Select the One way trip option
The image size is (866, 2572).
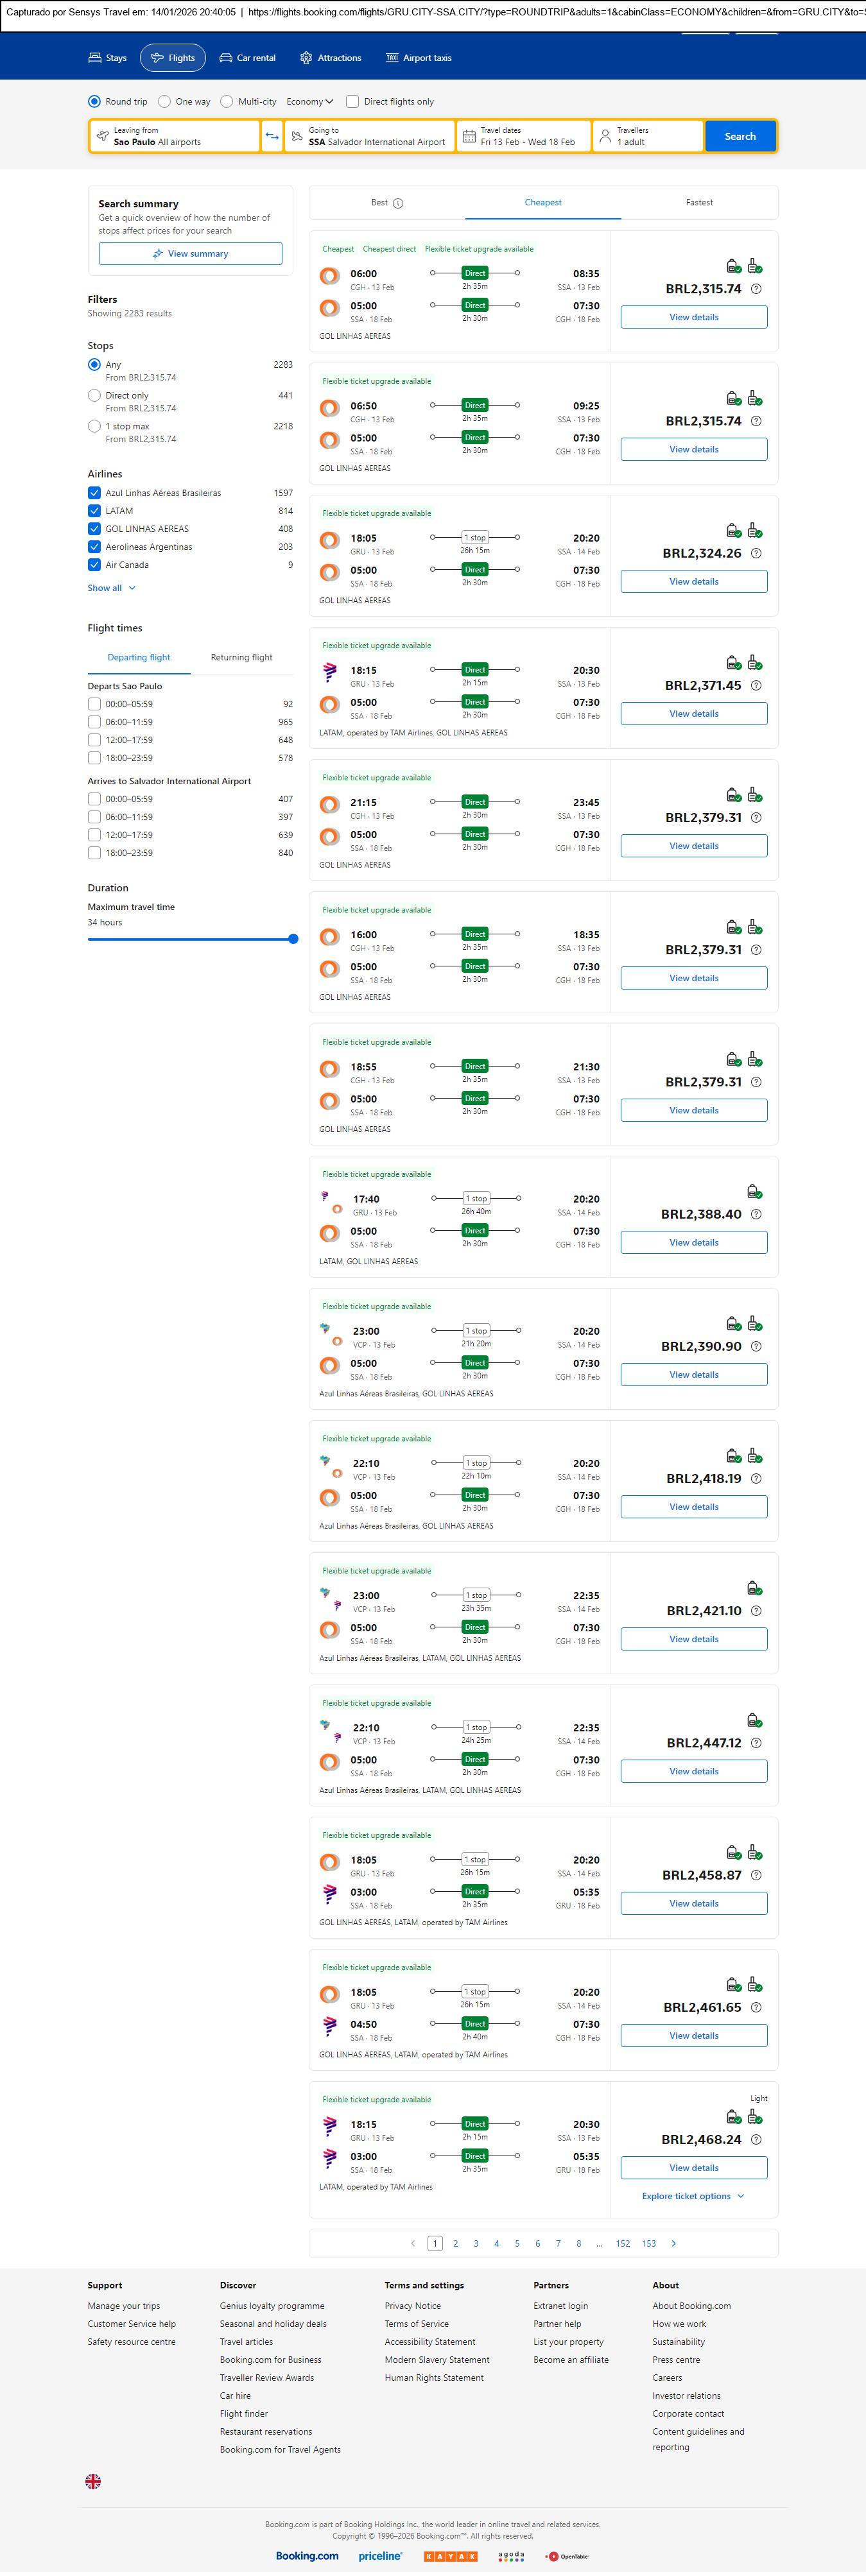click(165, 102)
